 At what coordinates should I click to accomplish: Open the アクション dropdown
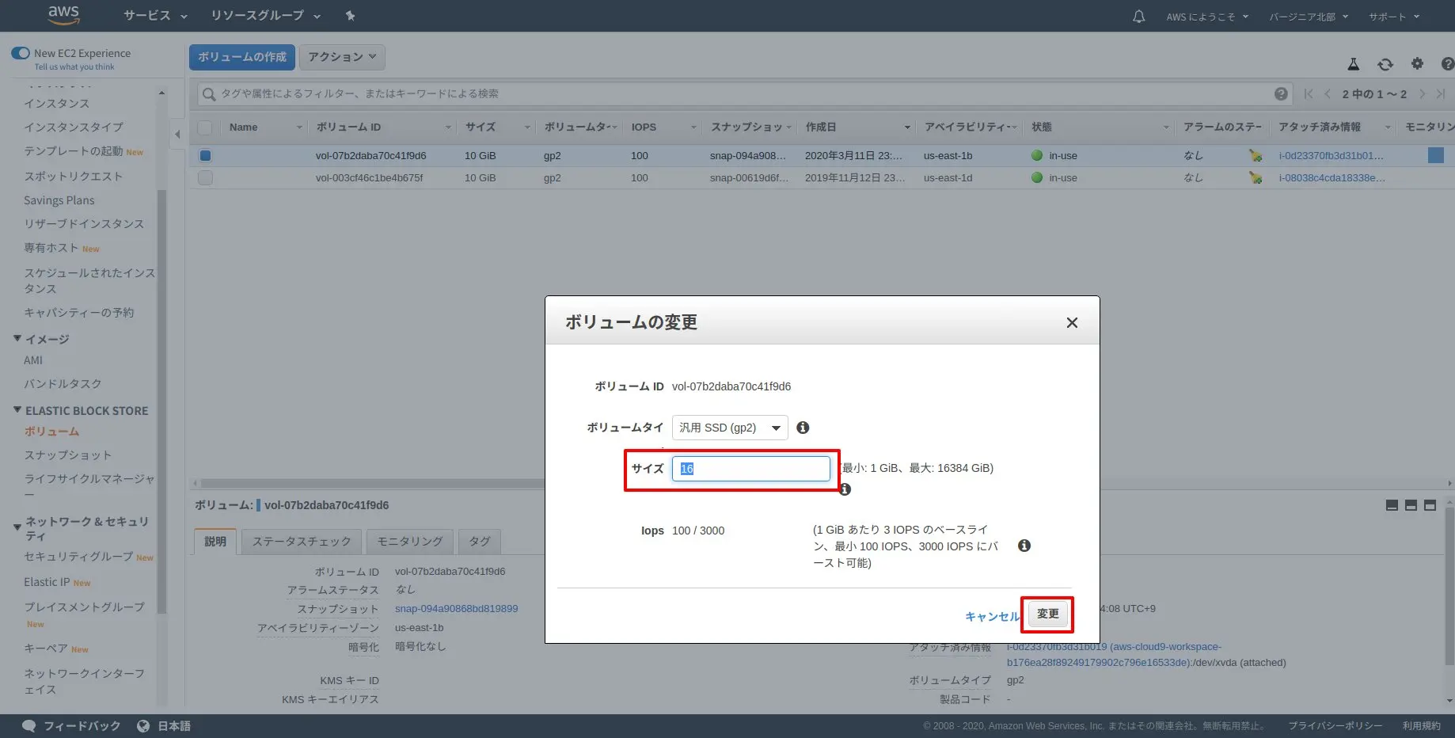[342, 57]
